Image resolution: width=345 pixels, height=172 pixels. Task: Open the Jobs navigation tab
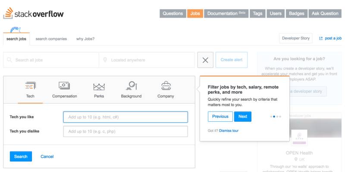(x=195, y=13)
